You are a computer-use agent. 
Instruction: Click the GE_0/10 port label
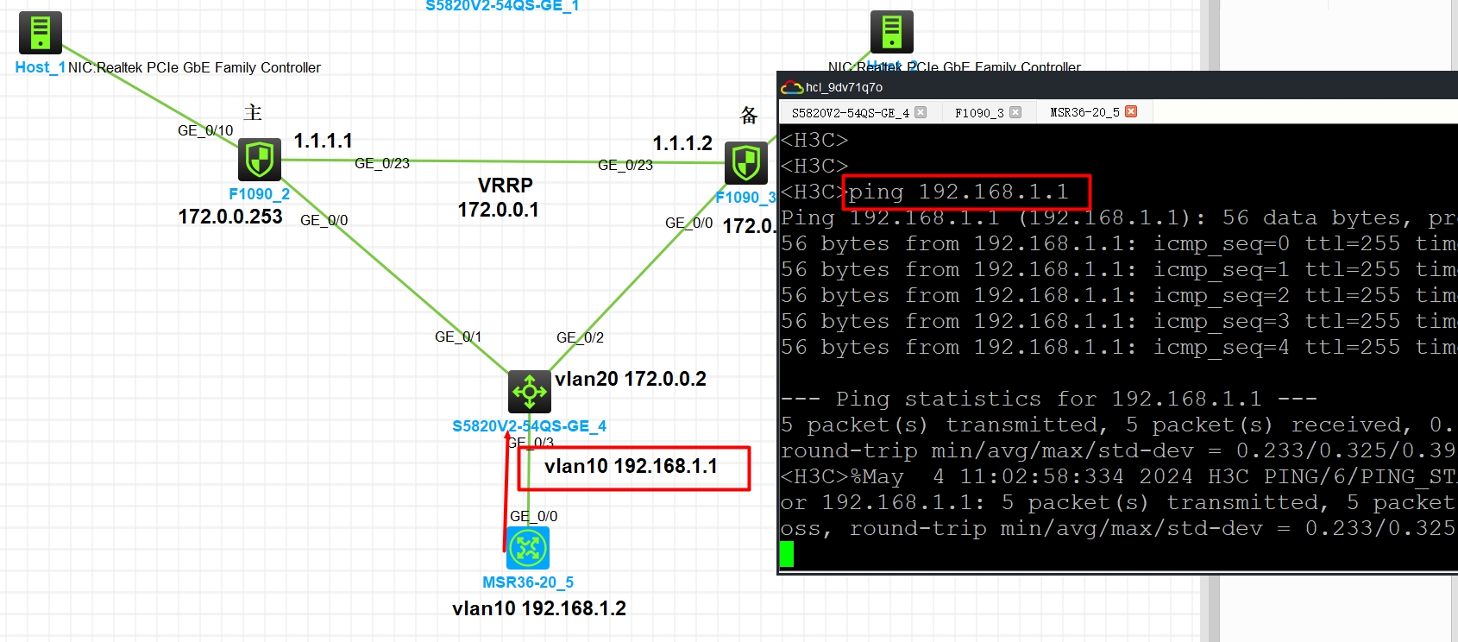[205, 130]
